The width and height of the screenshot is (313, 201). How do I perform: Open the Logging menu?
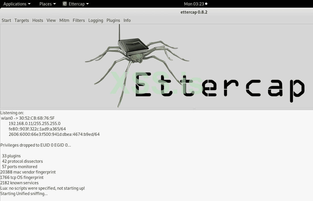click(x=96, y=20)
